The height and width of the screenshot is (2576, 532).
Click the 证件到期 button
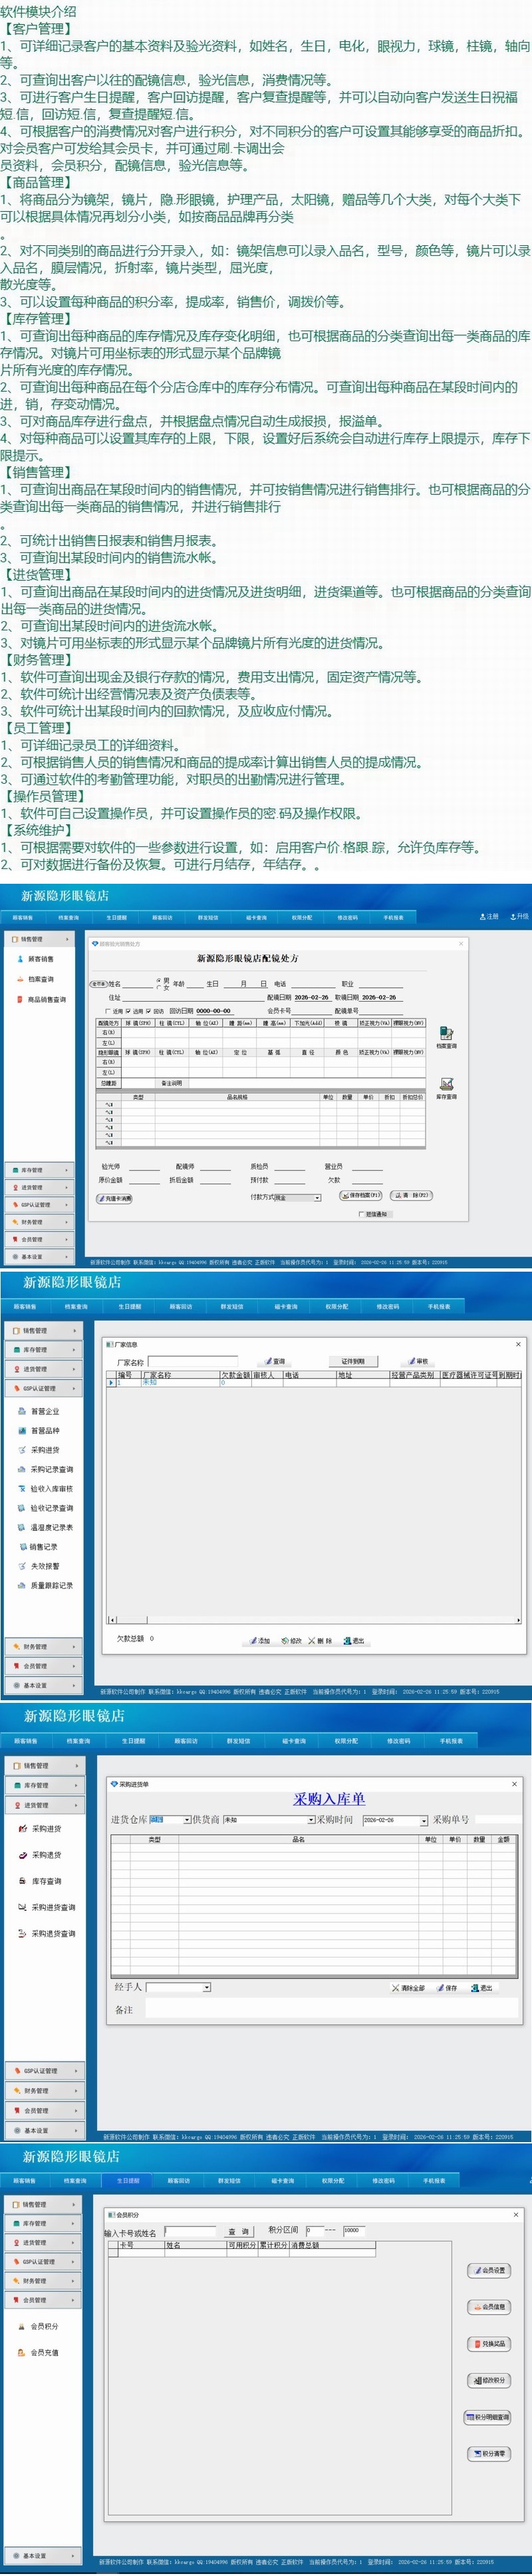click(x=353, y=1361)
